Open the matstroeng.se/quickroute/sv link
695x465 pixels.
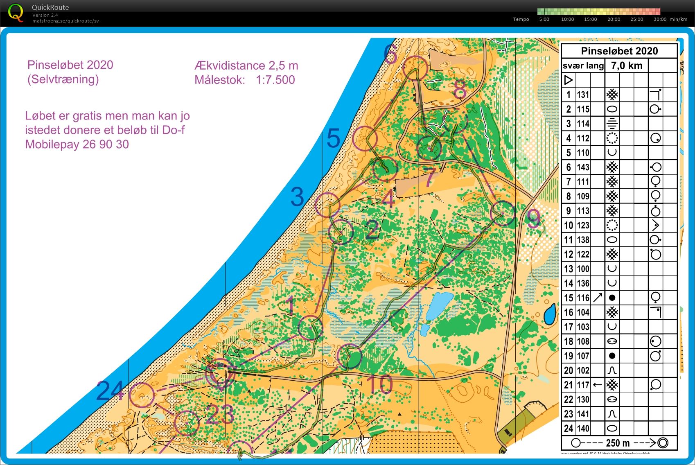[65, 21]
